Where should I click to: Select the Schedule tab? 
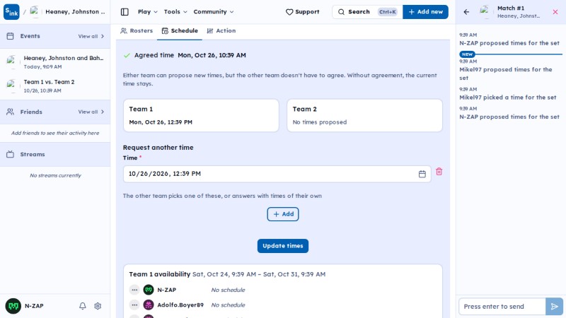coord(180,30)
